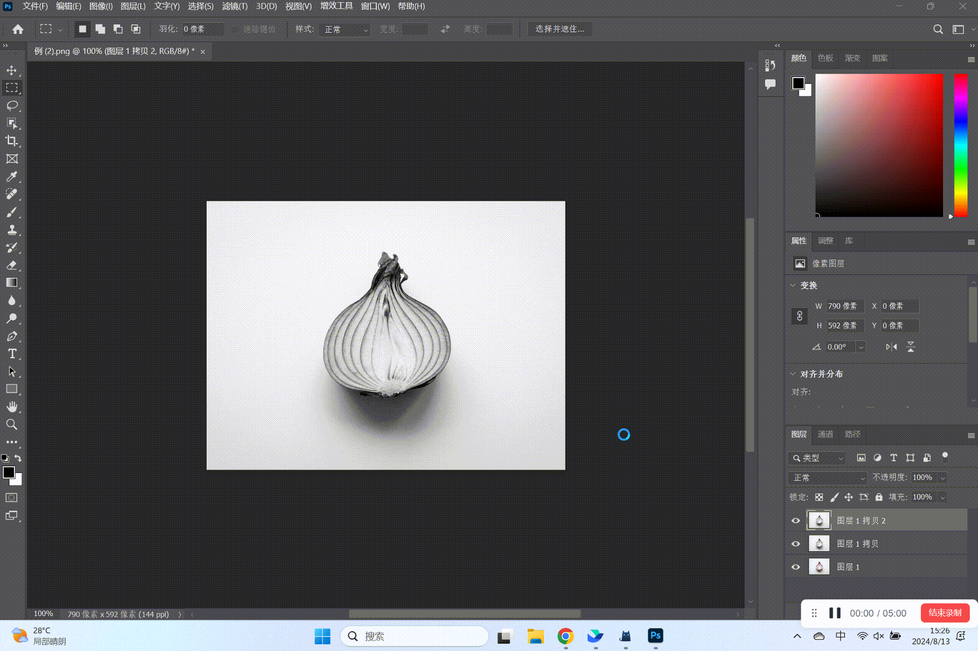978x651 pixels.
Task: Select the Move tool
Action: [12, 70]
